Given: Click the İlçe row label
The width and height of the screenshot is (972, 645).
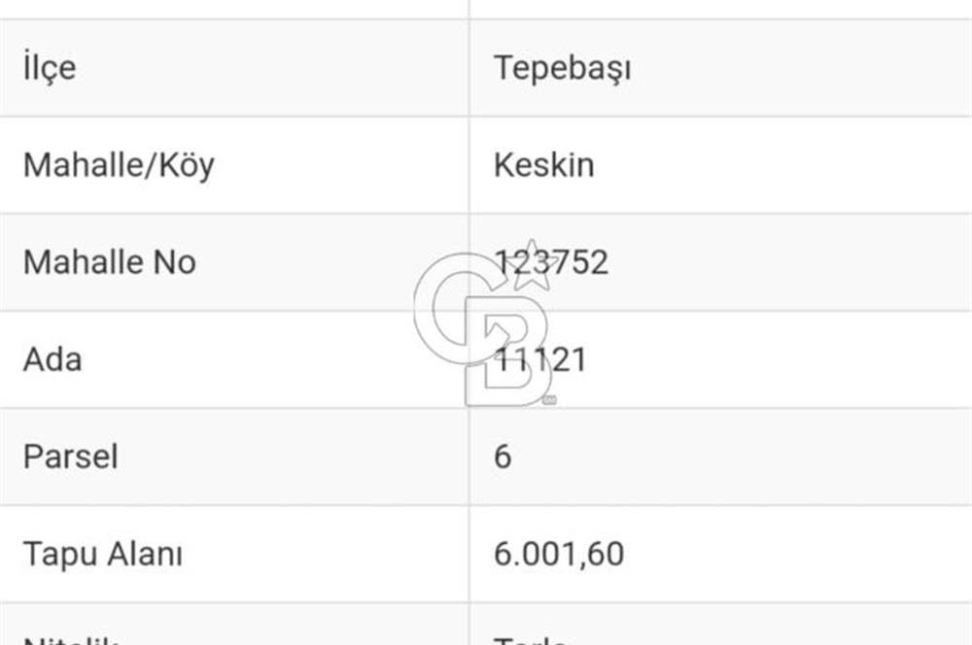Looking at the screenshot, I should (49, 68).
